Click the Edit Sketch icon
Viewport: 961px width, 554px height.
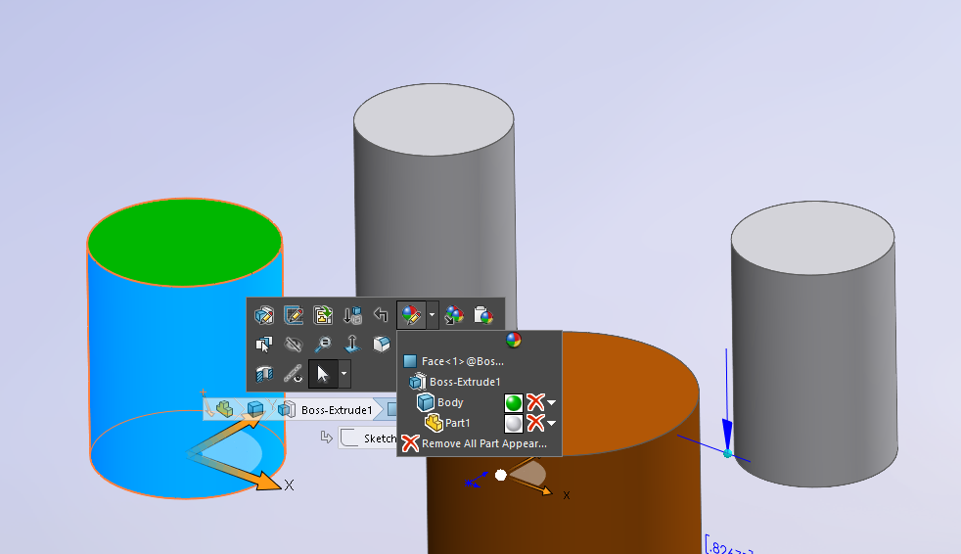point(294,315)
